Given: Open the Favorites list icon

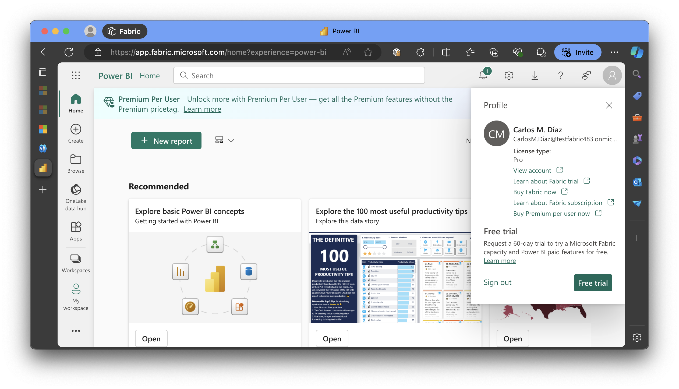Looking at the screenshot, I should click(x=470, y=52).
